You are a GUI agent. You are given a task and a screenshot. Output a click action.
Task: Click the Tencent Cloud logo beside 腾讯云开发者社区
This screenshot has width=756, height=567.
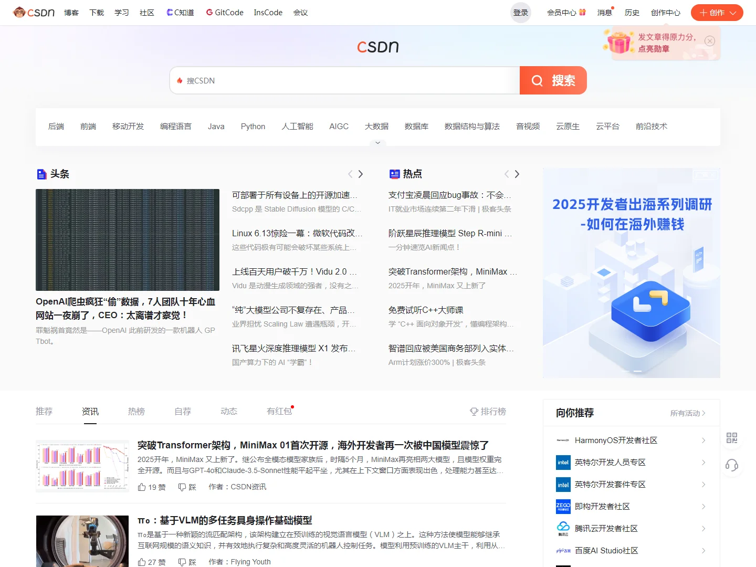pos(563,529)
